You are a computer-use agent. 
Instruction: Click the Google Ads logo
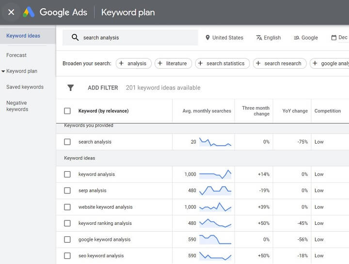coord(29,12)
